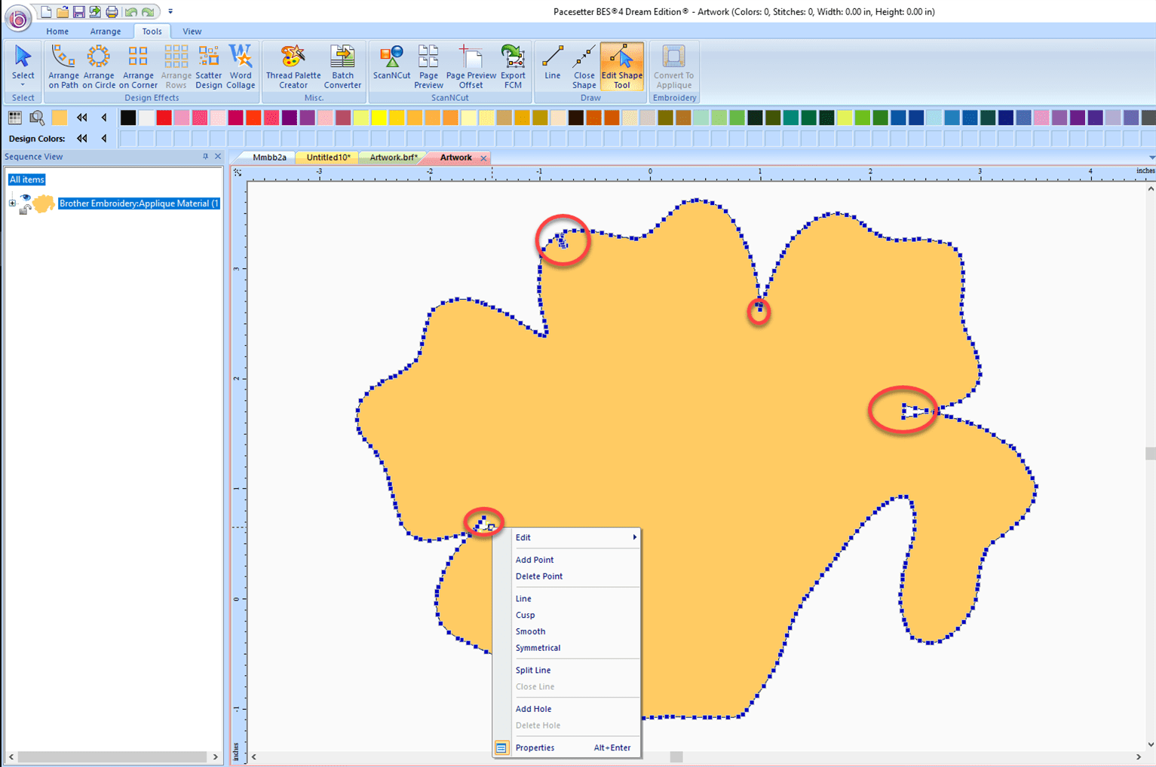Open the Quick Access Toolbar customize dropdown

tap(170, 11)
